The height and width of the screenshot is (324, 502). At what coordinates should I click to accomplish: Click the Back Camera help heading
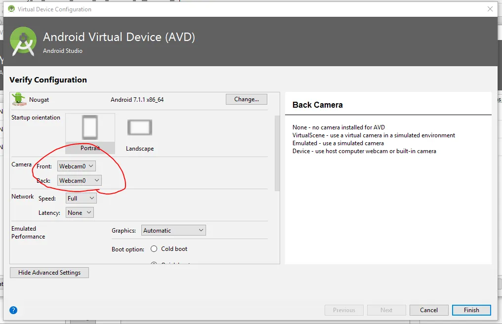pyautogui.click(x=318, y=105)
